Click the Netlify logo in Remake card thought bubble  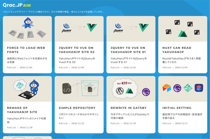tap(20, 85)
